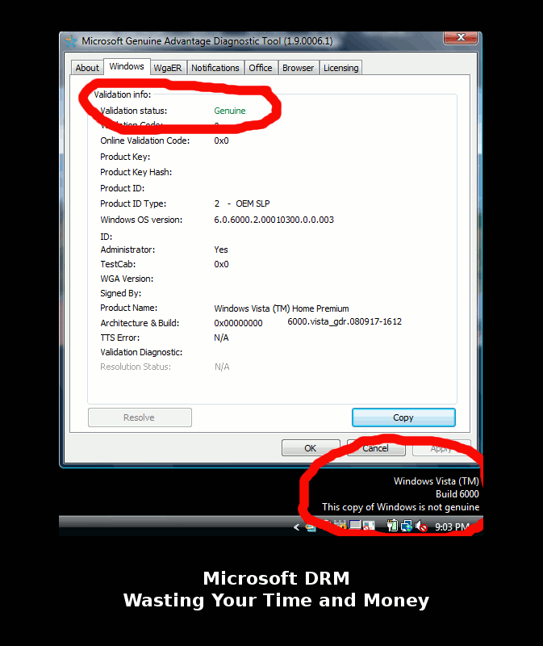The image size is (543, 646).
Task: Click the desktop text 'This copy of Windows is not genuine'
Action: click(400, 507)
